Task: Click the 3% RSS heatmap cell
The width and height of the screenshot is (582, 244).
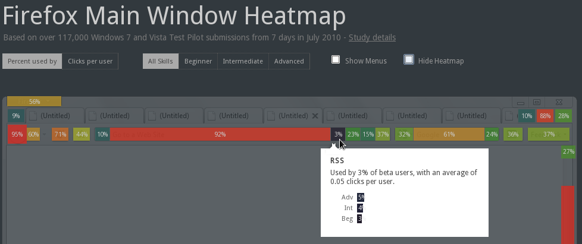Action: coord(338,134)
